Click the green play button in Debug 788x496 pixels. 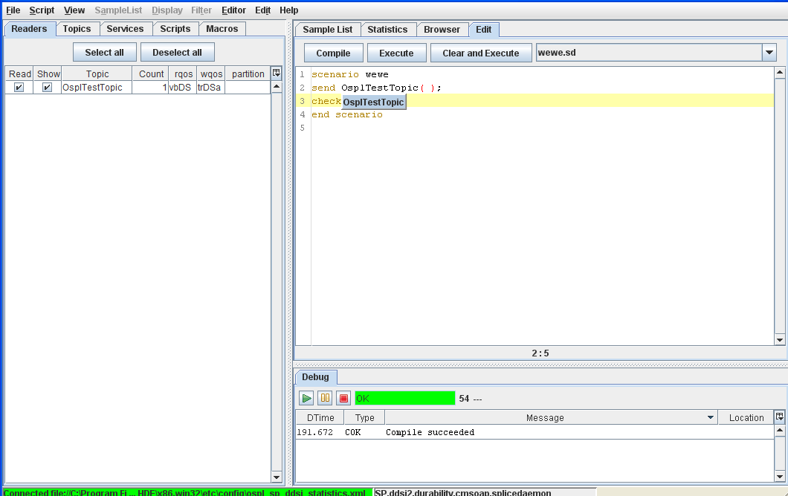(x=306, y=398)
